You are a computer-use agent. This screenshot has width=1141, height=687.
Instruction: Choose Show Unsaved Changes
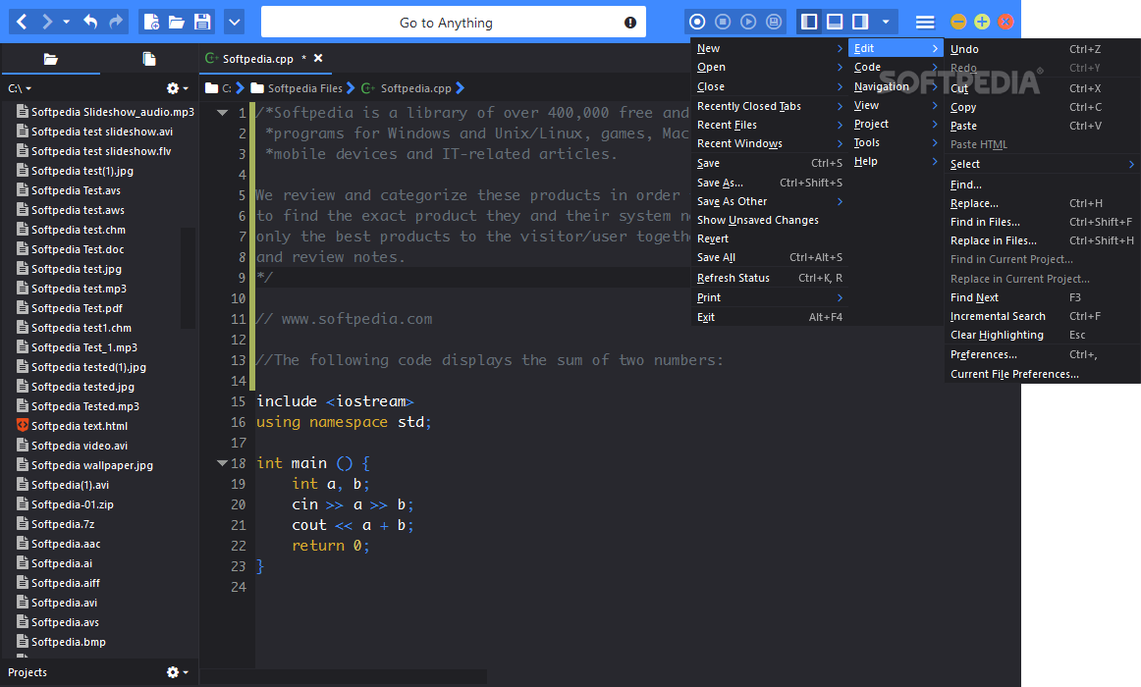point(769,220)
